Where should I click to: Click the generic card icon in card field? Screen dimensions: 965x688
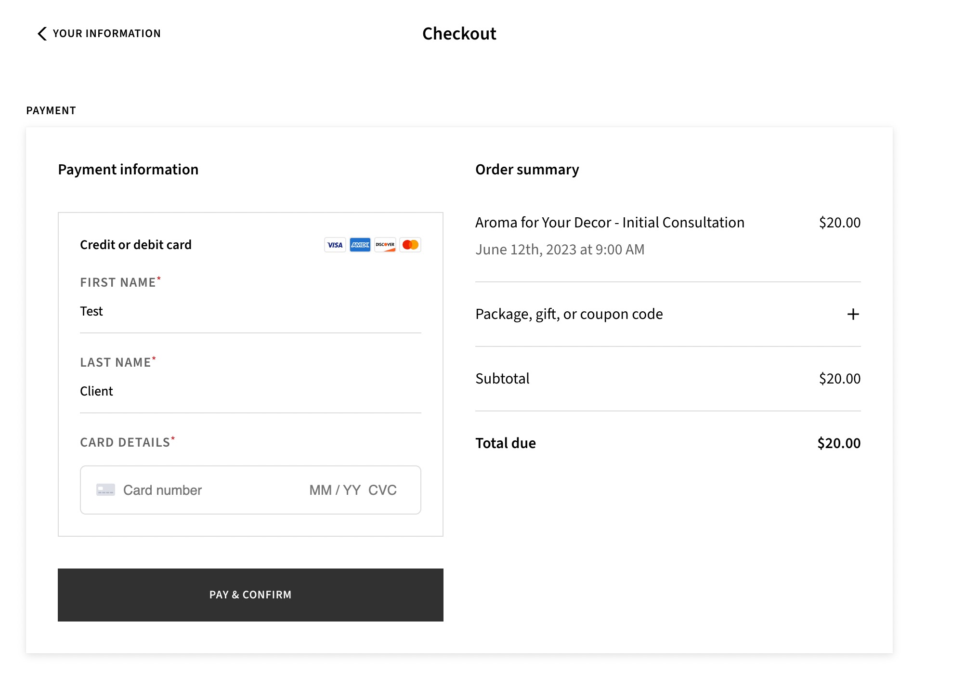105,490
